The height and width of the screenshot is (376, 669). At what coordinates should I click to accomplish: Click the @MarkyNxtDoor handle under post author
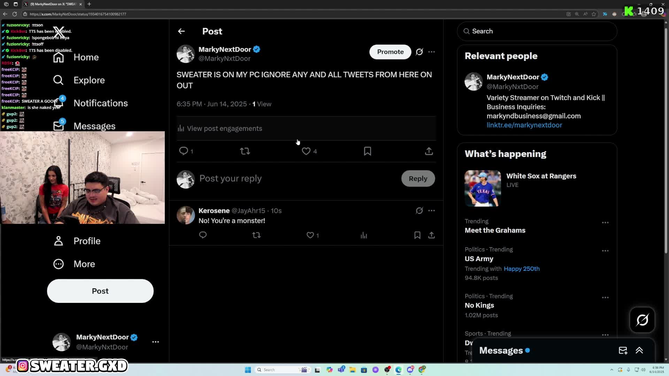[x=224, y=59]
